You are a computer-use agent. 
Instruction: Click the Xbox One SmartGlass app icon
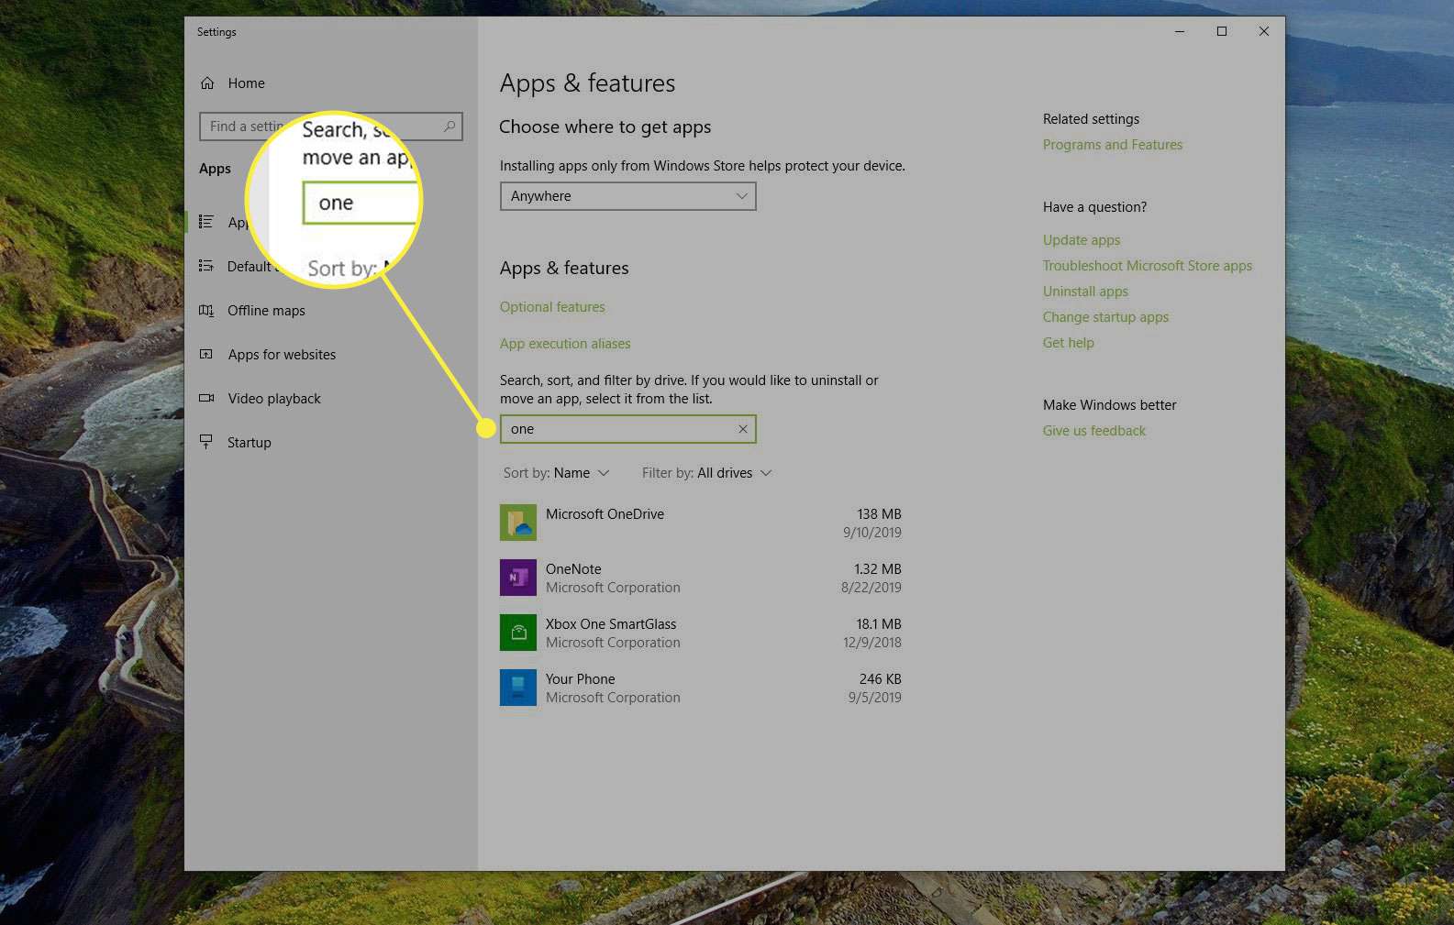coord(517,633)
